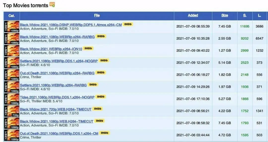268x142 pixels.
Task: Click IMDb badge for Tides.2021 NOGRP torrent
Action: 100,97
